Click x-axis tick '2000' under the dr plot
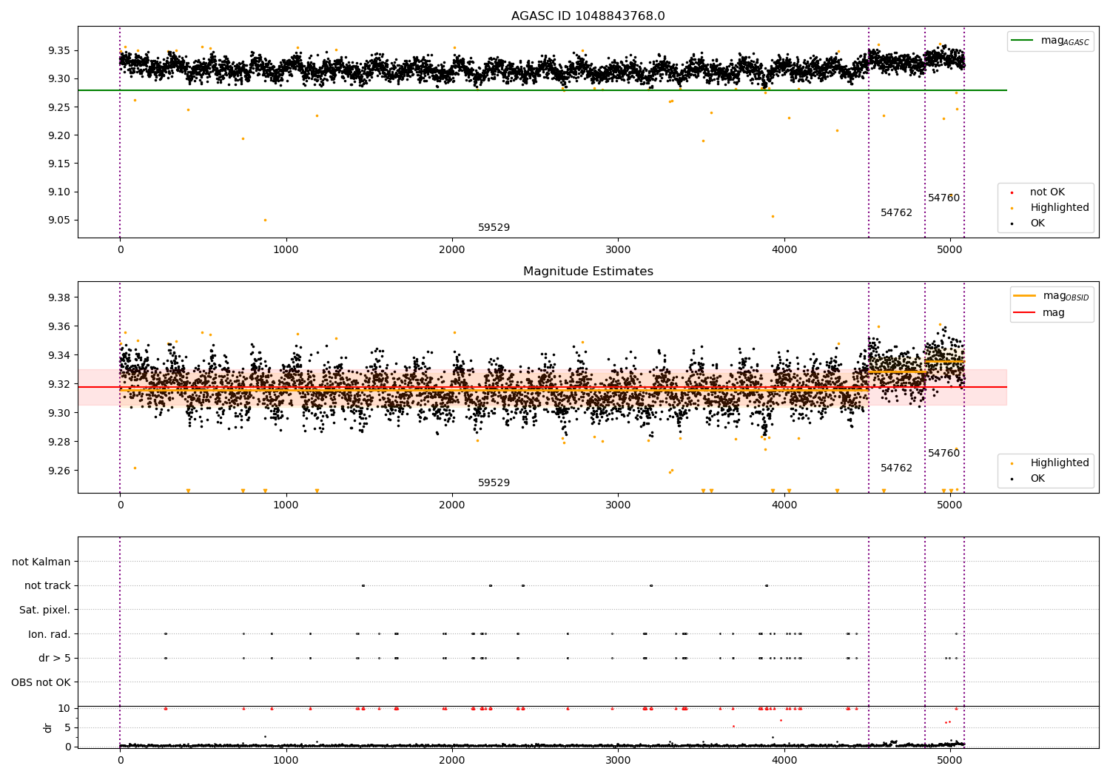1110x777 pixels. pos(451,760)
